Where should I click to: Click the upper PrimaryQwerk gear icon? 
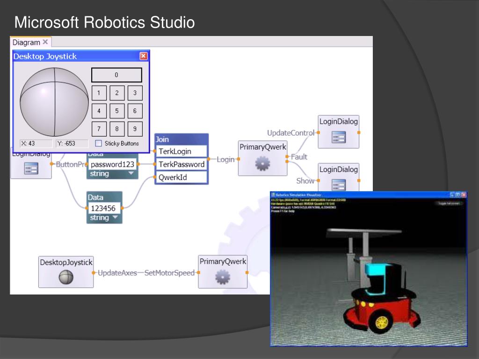point(262,163)
